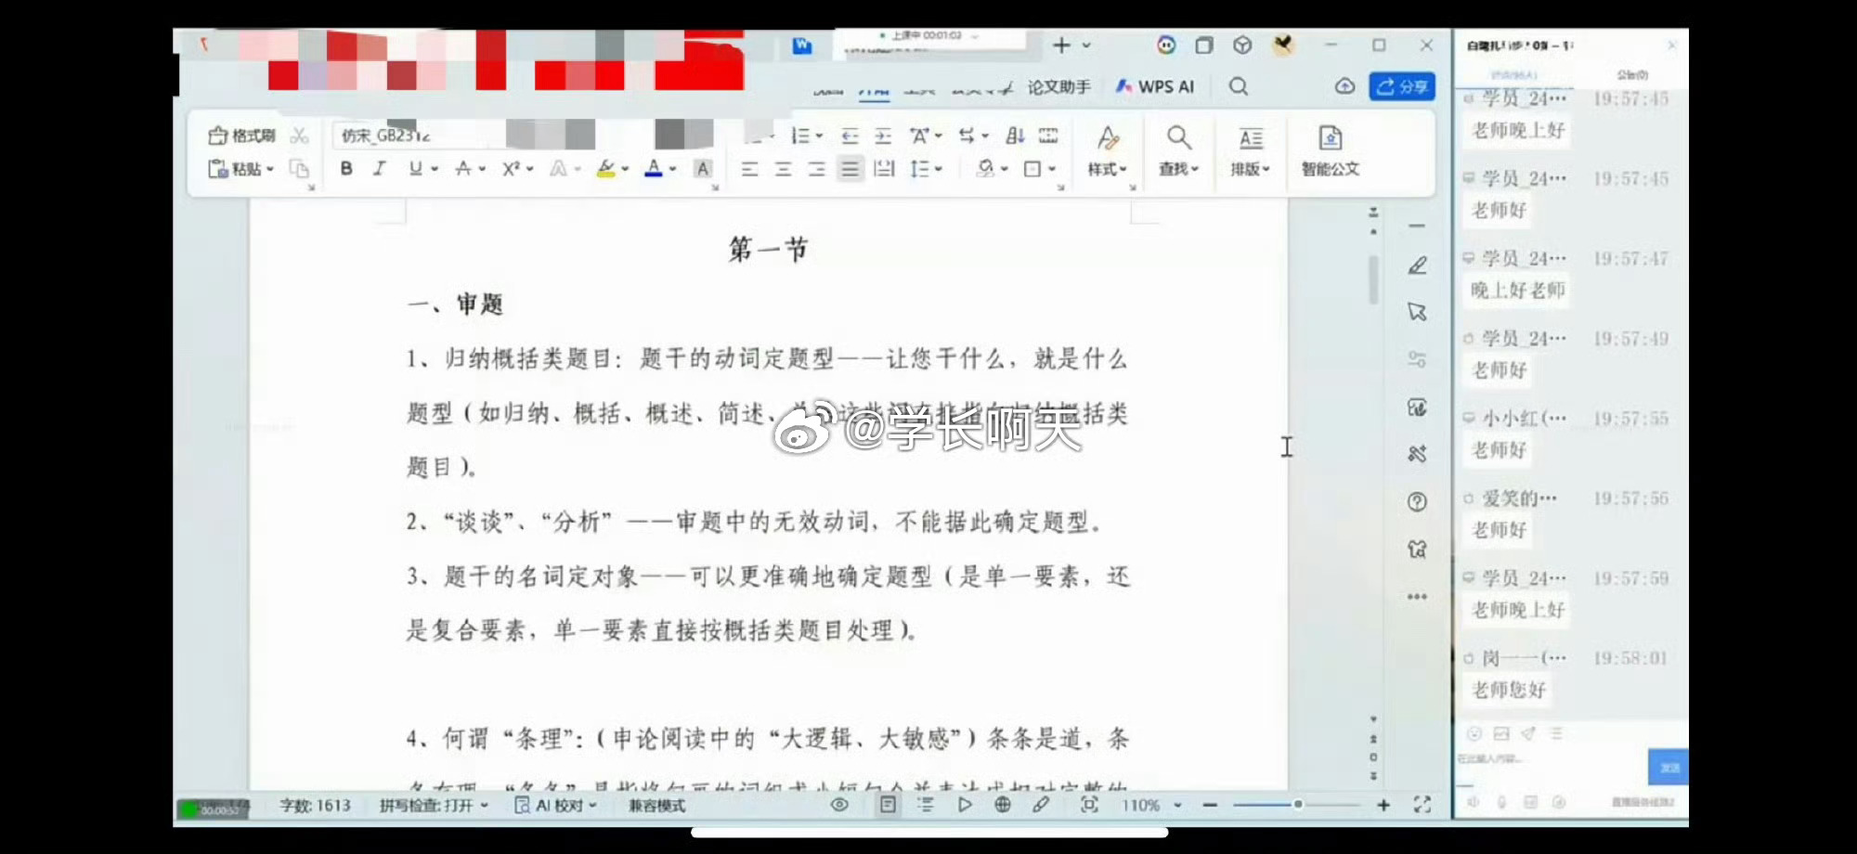1857x854 pixels.
Task: Toggle Bold formatting
Action: 346,168
